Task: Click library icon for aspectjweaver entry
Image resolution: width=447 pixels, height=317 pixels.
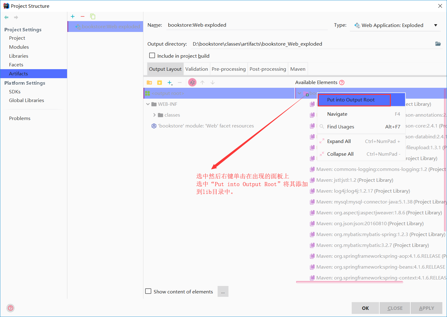Action: pos(312,213)
